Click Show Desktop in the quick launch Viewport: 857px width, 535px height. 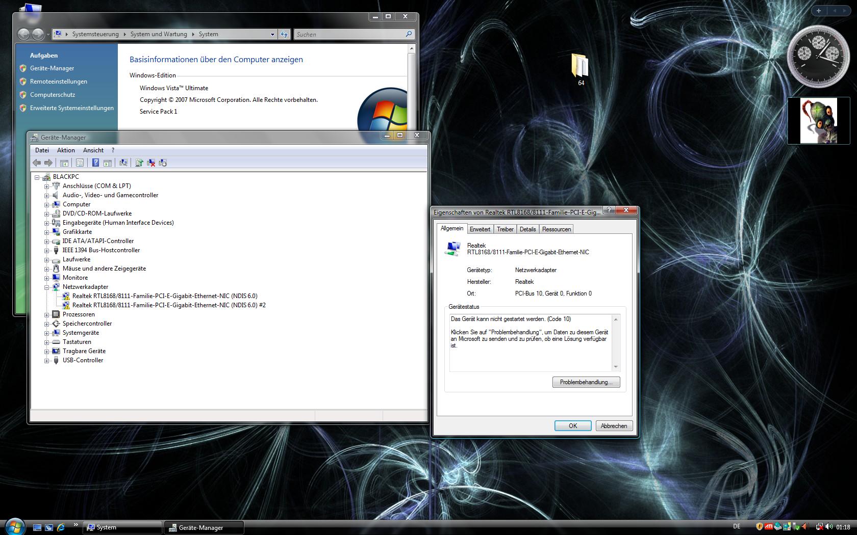37,527
